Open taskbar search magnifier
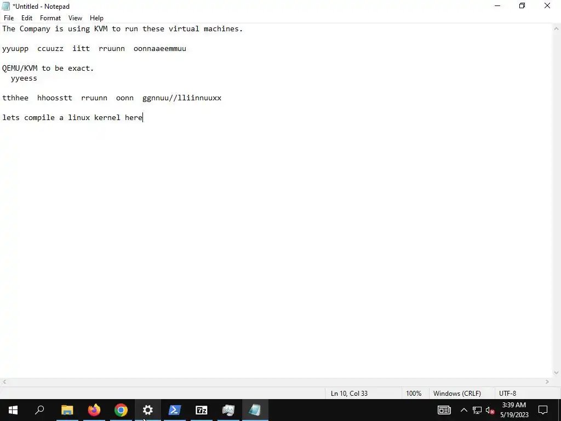This screenshot has width=561, height=421. pos(39,410)
